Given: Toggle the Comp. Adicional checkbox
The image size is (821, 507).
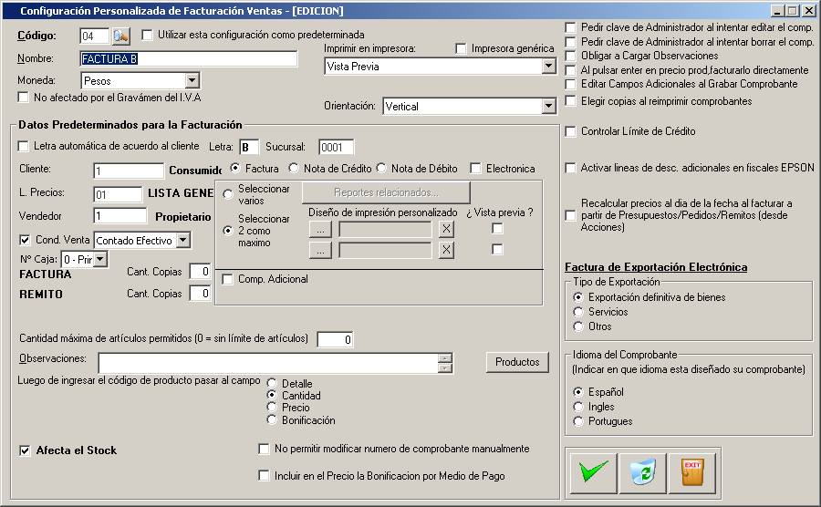Looking at the screenshot, I should (x=227, y=279).
